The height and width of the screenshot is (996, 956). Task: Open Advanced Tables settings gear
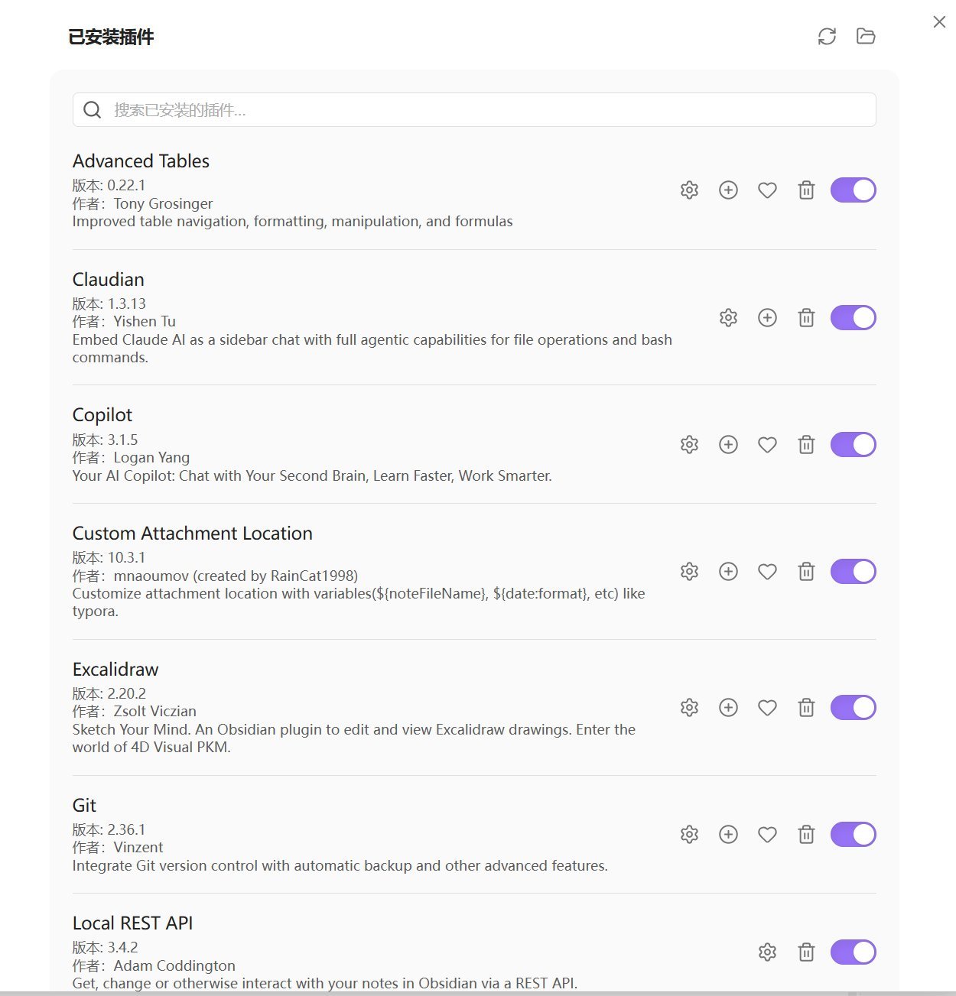click(689, 190)
